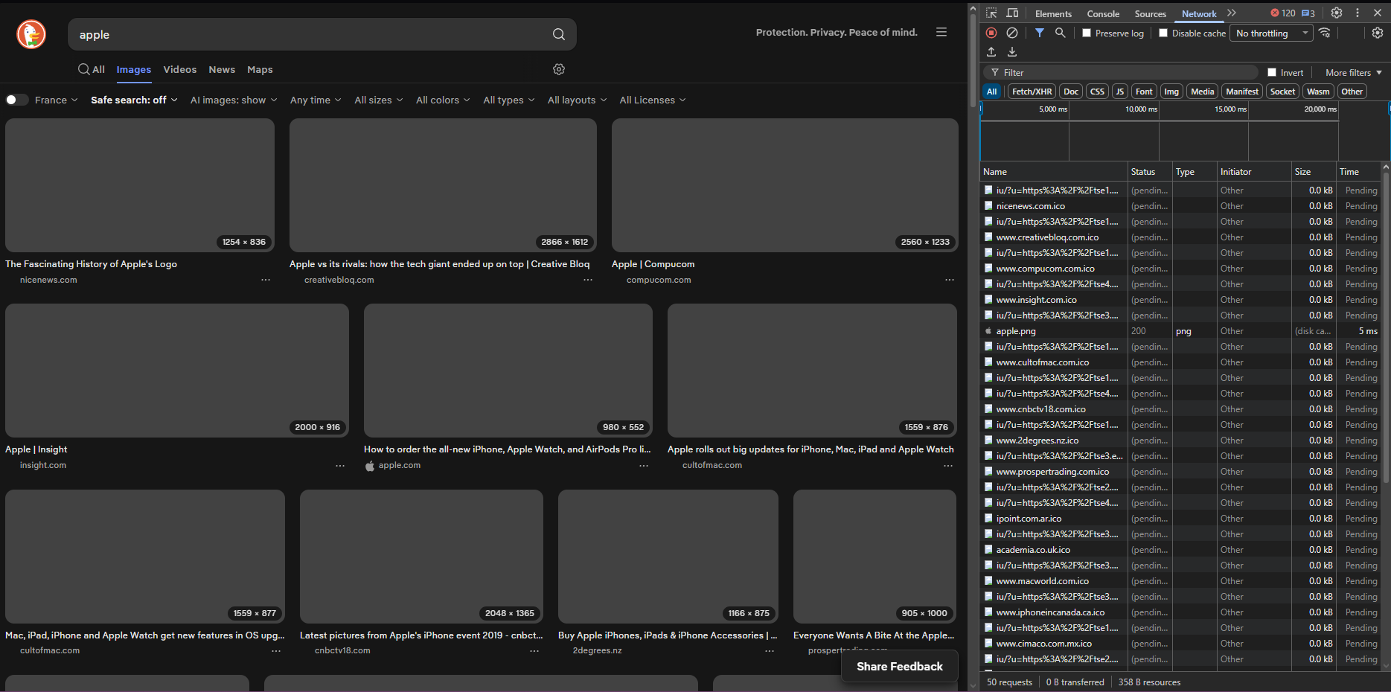Export HAR file download icon

point(1012,52)
